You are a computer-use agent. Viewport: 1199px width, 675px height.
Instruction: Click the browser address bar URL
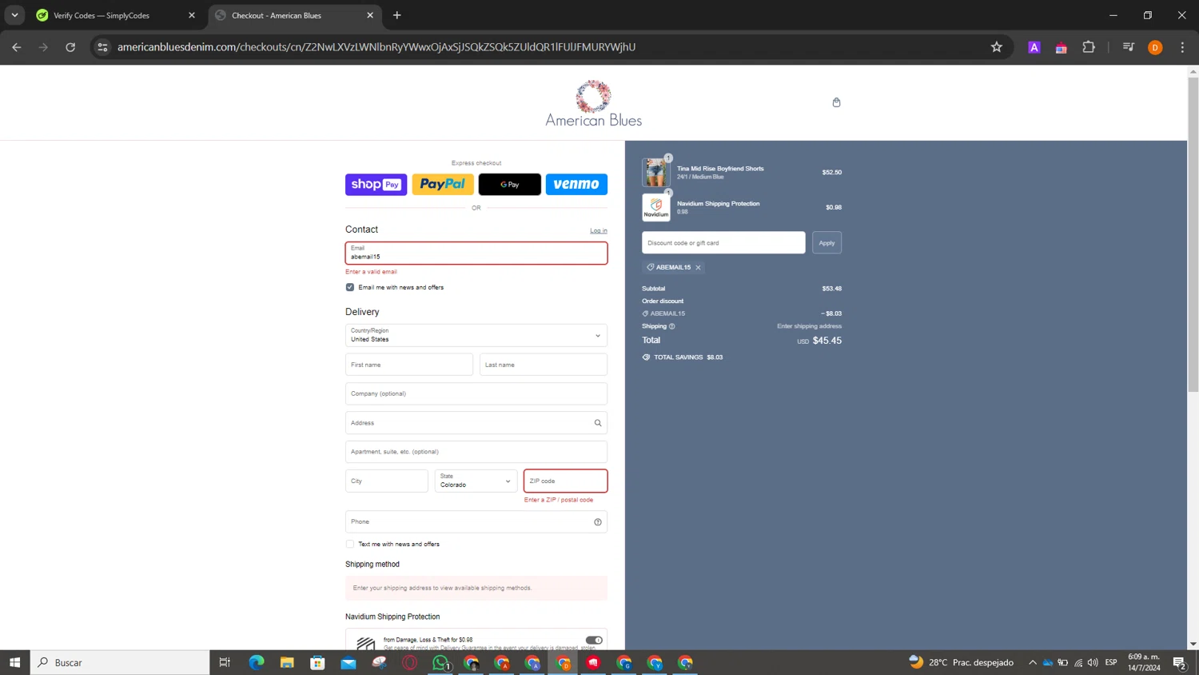[x=376, y=47]
